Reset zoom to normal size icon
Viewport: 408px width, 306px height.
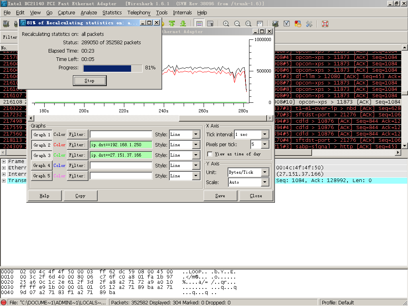248,24
